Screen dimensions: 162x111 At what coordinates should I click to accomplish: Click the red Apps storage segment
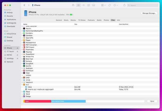(38, 101)
